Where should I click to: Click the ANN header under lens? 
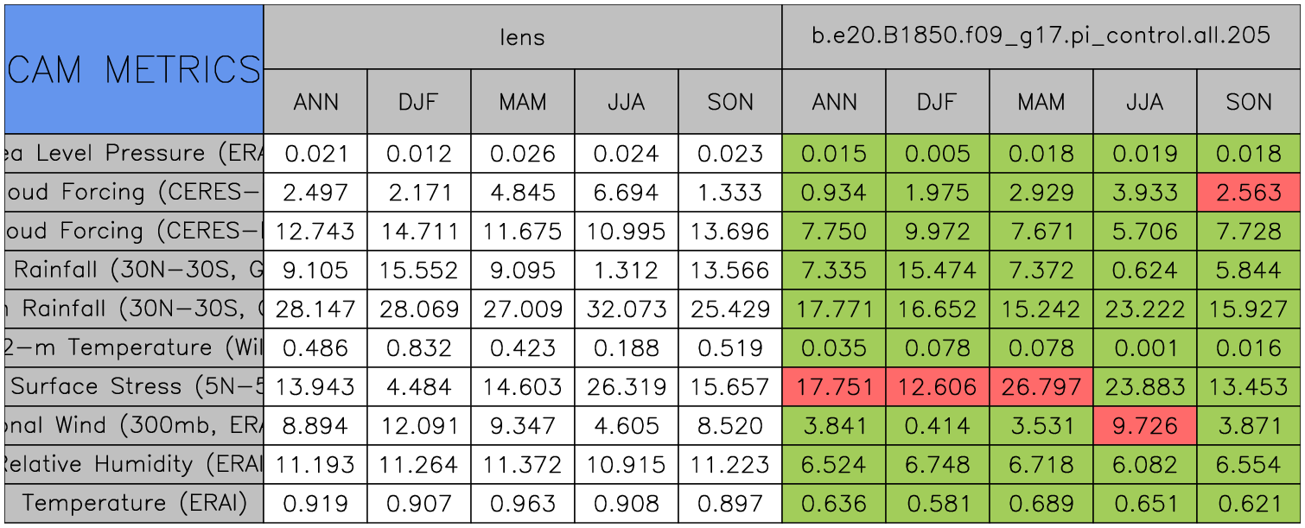coord(315,102)
